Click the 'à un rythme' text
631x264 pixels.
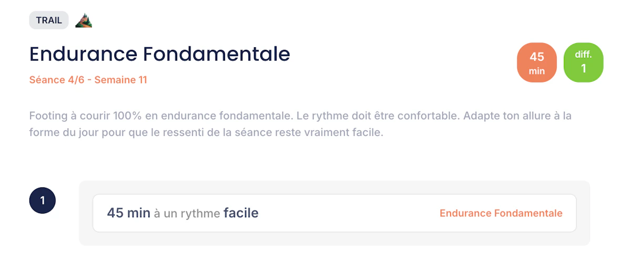tap(187, 214)
